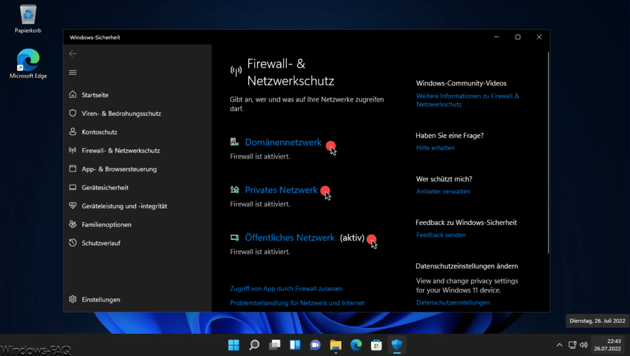Click the Gerätesicherheit laptop icon
630x356 pixels.
tap(73, 187)
